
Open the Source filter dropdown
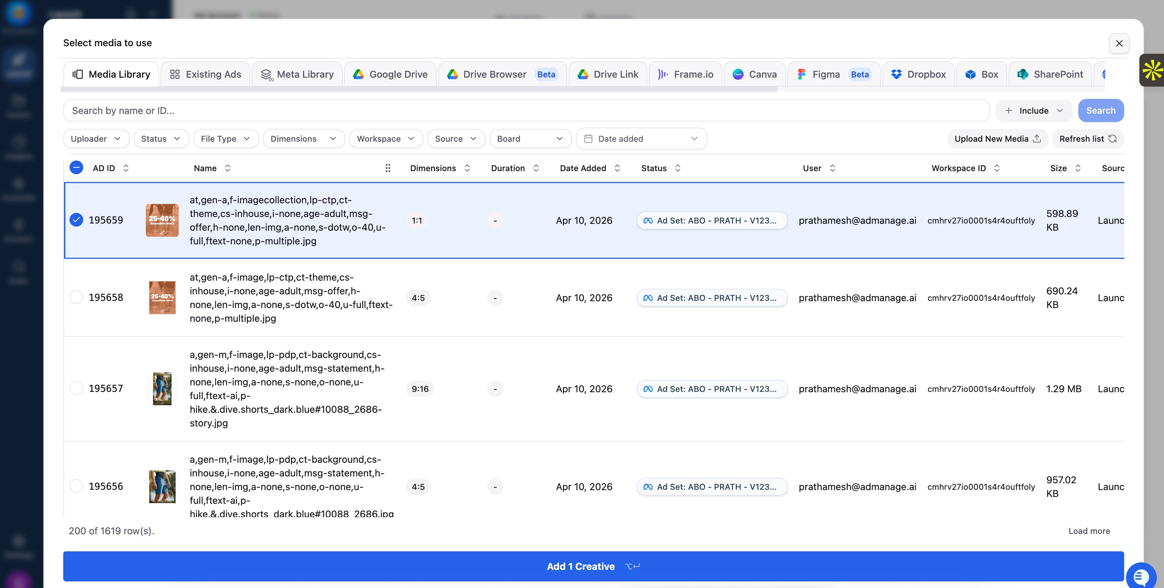[x=456, y=139]
